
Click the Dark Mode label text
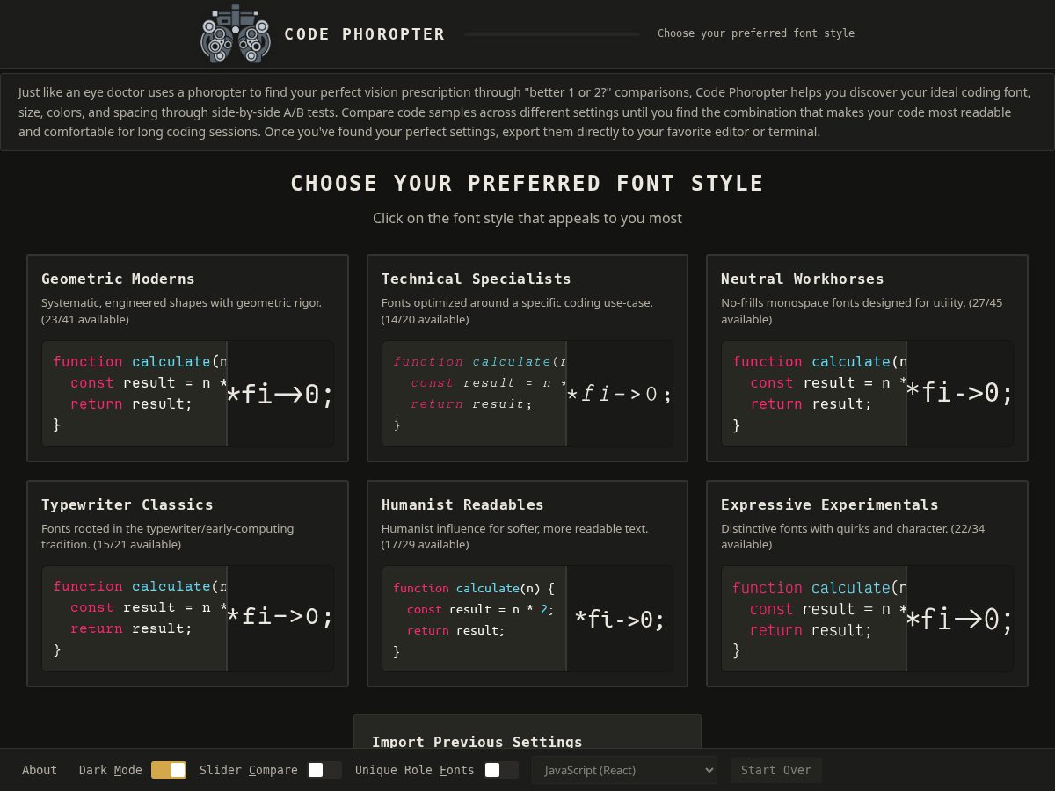(x=111, y=770)
